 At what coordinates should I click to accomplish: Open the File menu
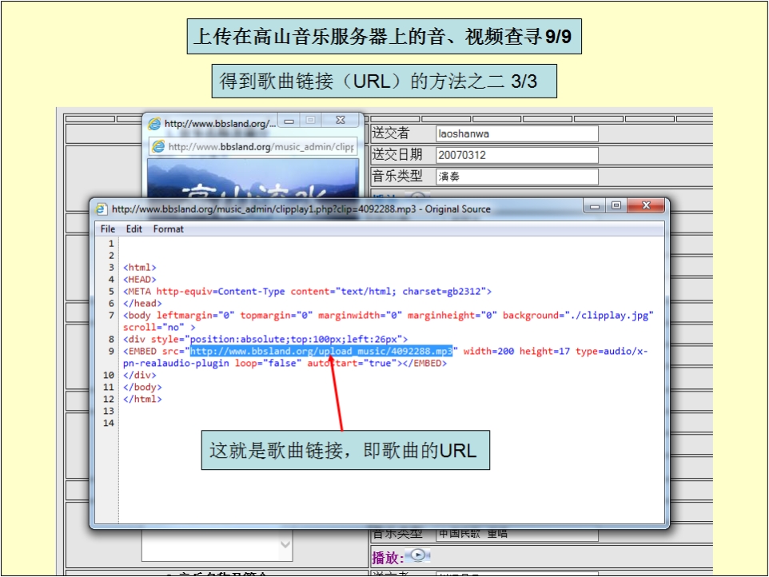108,229
